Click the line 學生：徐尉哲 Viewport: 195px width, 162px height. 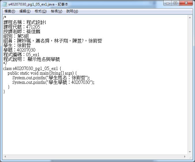[17, 45]
